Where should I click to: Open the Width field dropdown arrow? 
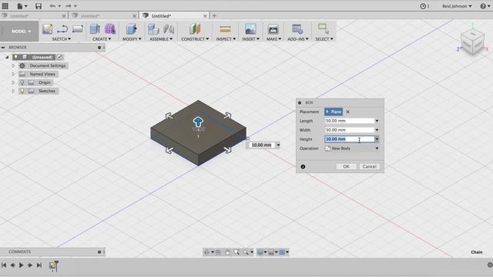click(x=377, y=130)
